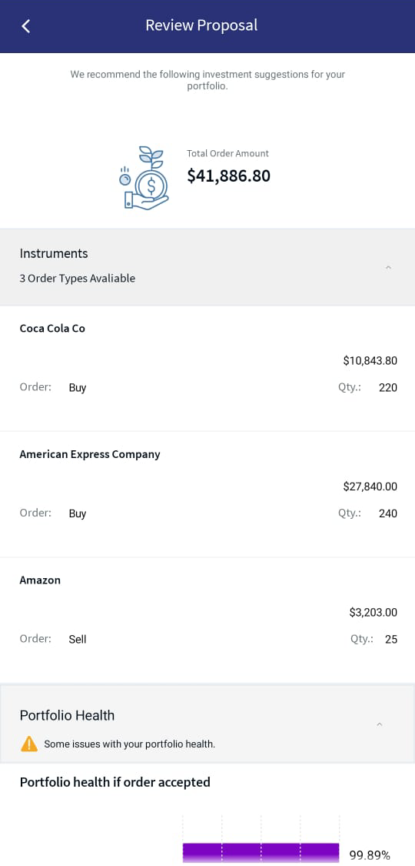The image size is (415, 866).
Task: Click the Amazon $3,203.00 amount
Action: pyautogui.click(x=373, y=613)
